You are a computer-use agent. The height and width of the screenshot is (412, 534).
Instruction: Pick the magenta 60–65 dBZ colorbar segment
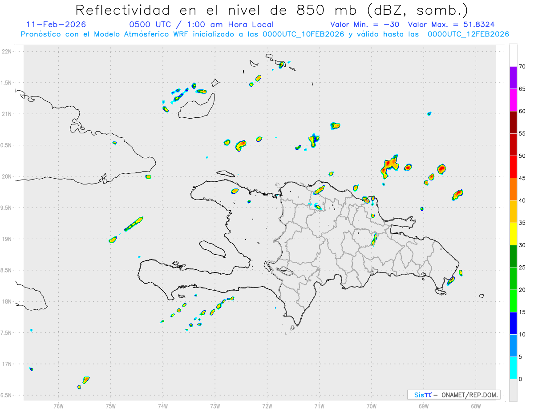click(x=513, y=100)
